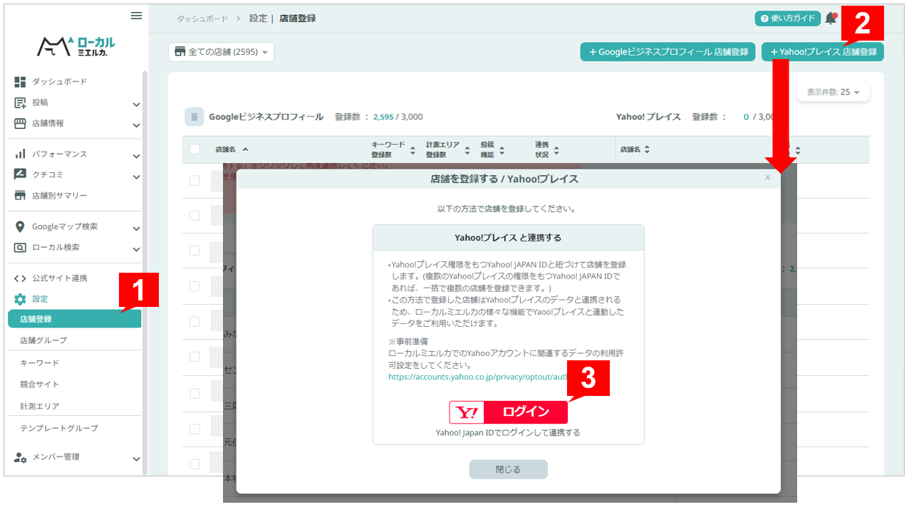Click the ローカルミエルカ logo
909x507 pixels.
(76, 46)
